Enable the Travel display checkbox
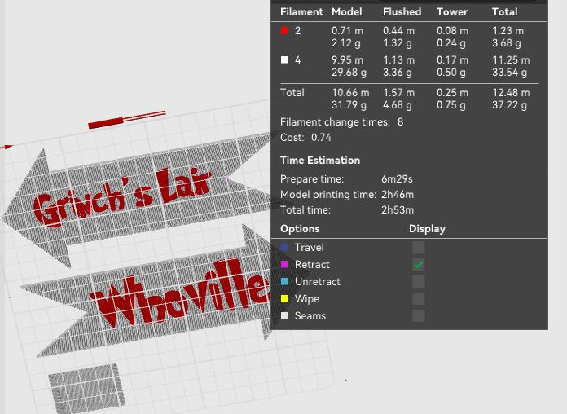The image size is (567, 414). point(419,248)
